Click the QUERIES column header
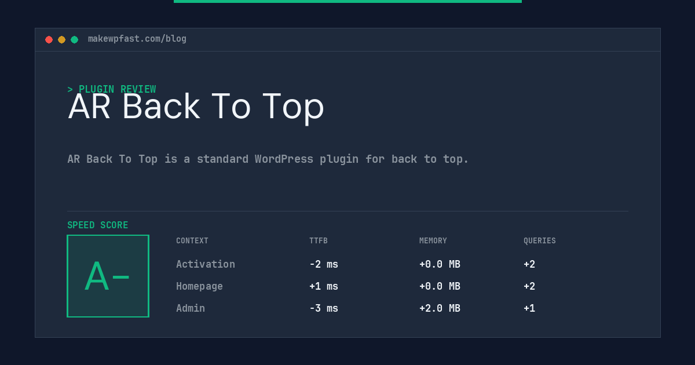695x365 pixels. tap(540, 241)
